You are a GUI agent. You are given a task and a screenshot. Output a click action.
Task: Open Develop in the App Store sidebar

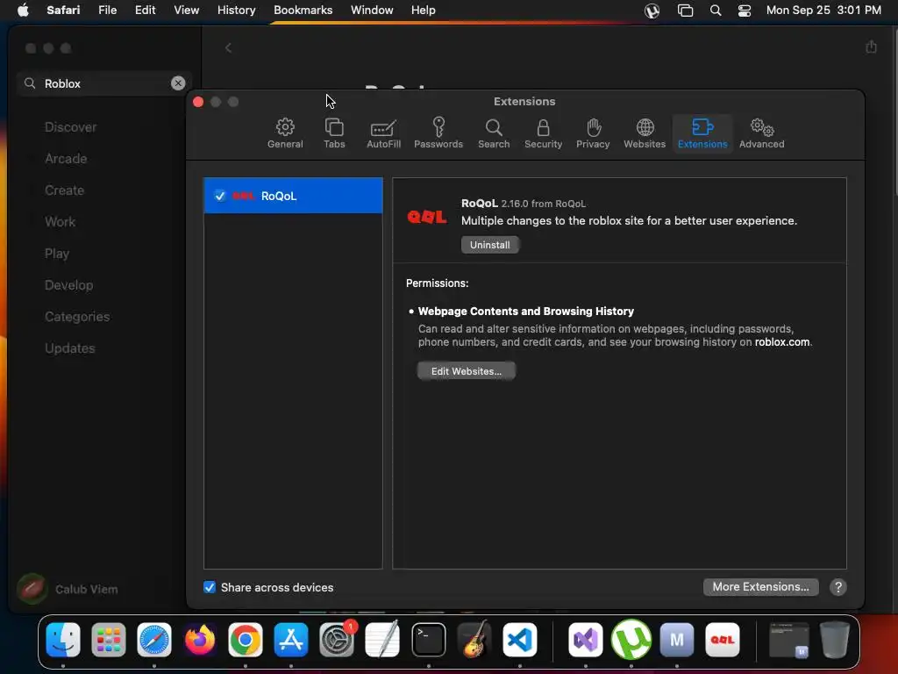(68, 285)
